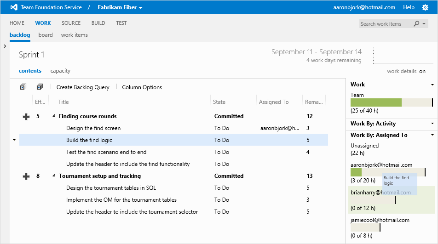Screen dimensions: 438x244
Task: Click the Tournament setup and tracking title
Action: (100, 176)
